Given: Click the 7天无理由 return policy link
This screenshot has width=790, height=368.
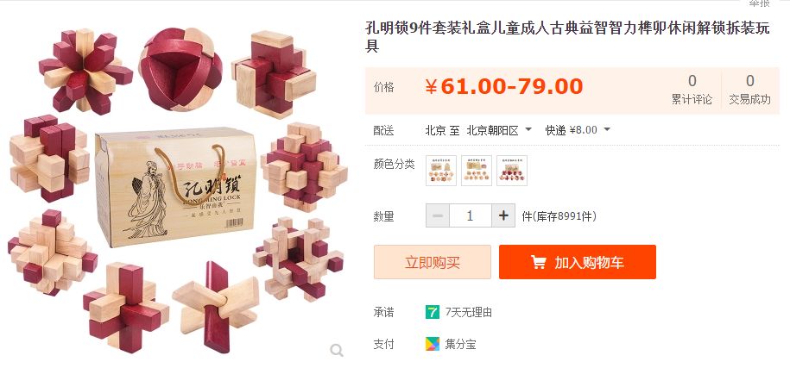Looking at the screenshot, I should coord(469,312).
